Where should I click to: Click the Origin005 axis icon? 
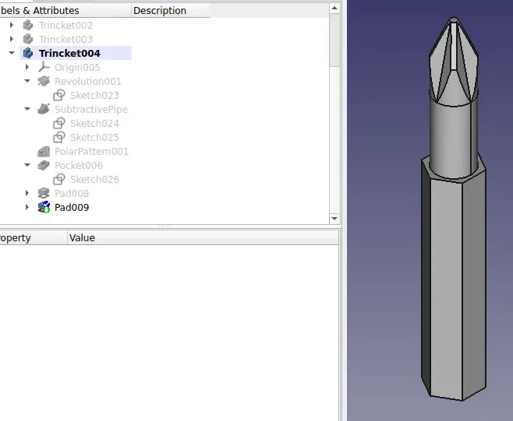(x=44, y=68)
